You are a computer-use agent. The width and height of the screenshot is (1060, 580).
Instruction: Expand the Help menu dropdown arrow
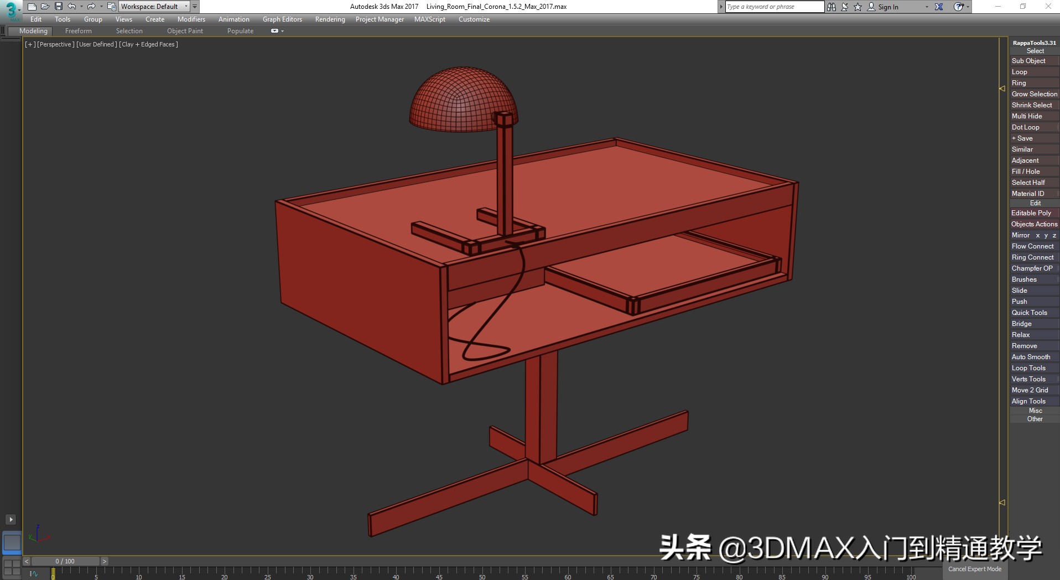pyautogui.click(x=968, y=7)
